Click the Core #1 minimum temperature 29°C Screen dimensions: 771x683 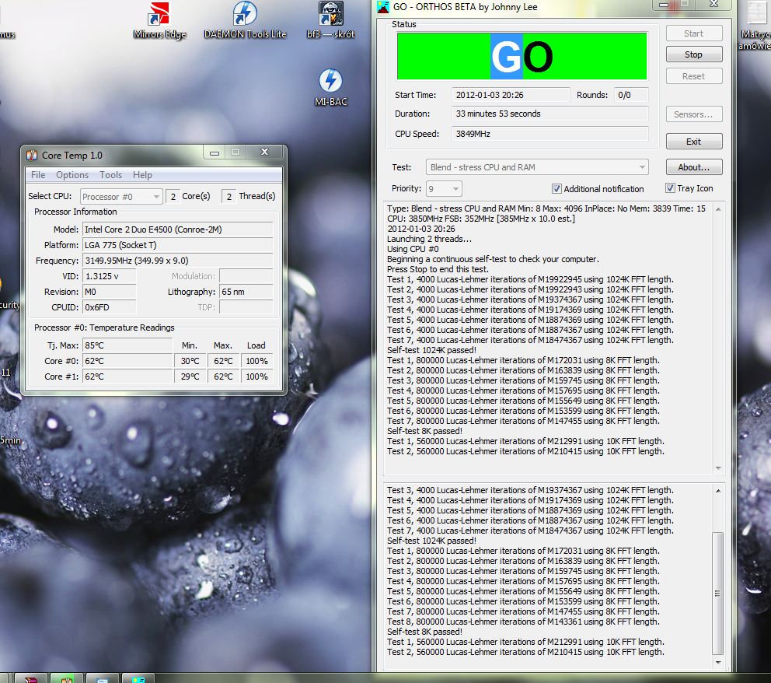pyautogui.click(x=190, y=377)
